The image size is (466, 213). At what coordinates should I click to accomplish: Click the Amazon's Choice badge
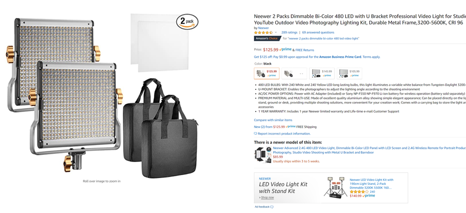coord(267,38)
